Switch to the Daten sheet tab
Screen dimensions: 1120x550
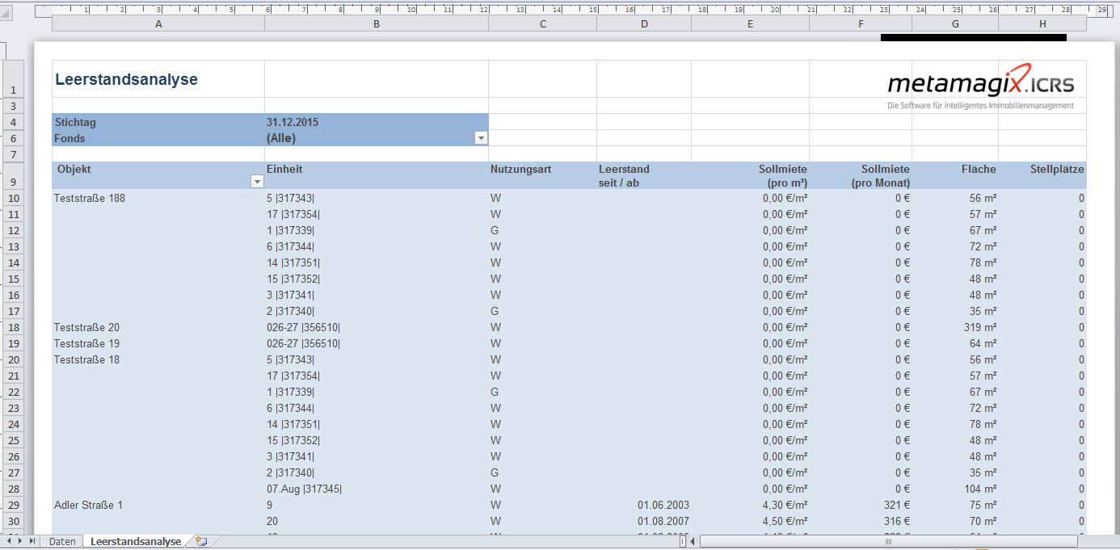pyautogui.click(x=62, y=541)
